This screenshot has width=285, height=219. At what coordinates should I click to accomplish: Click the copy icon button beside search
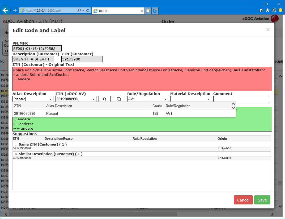click(119, 99)
